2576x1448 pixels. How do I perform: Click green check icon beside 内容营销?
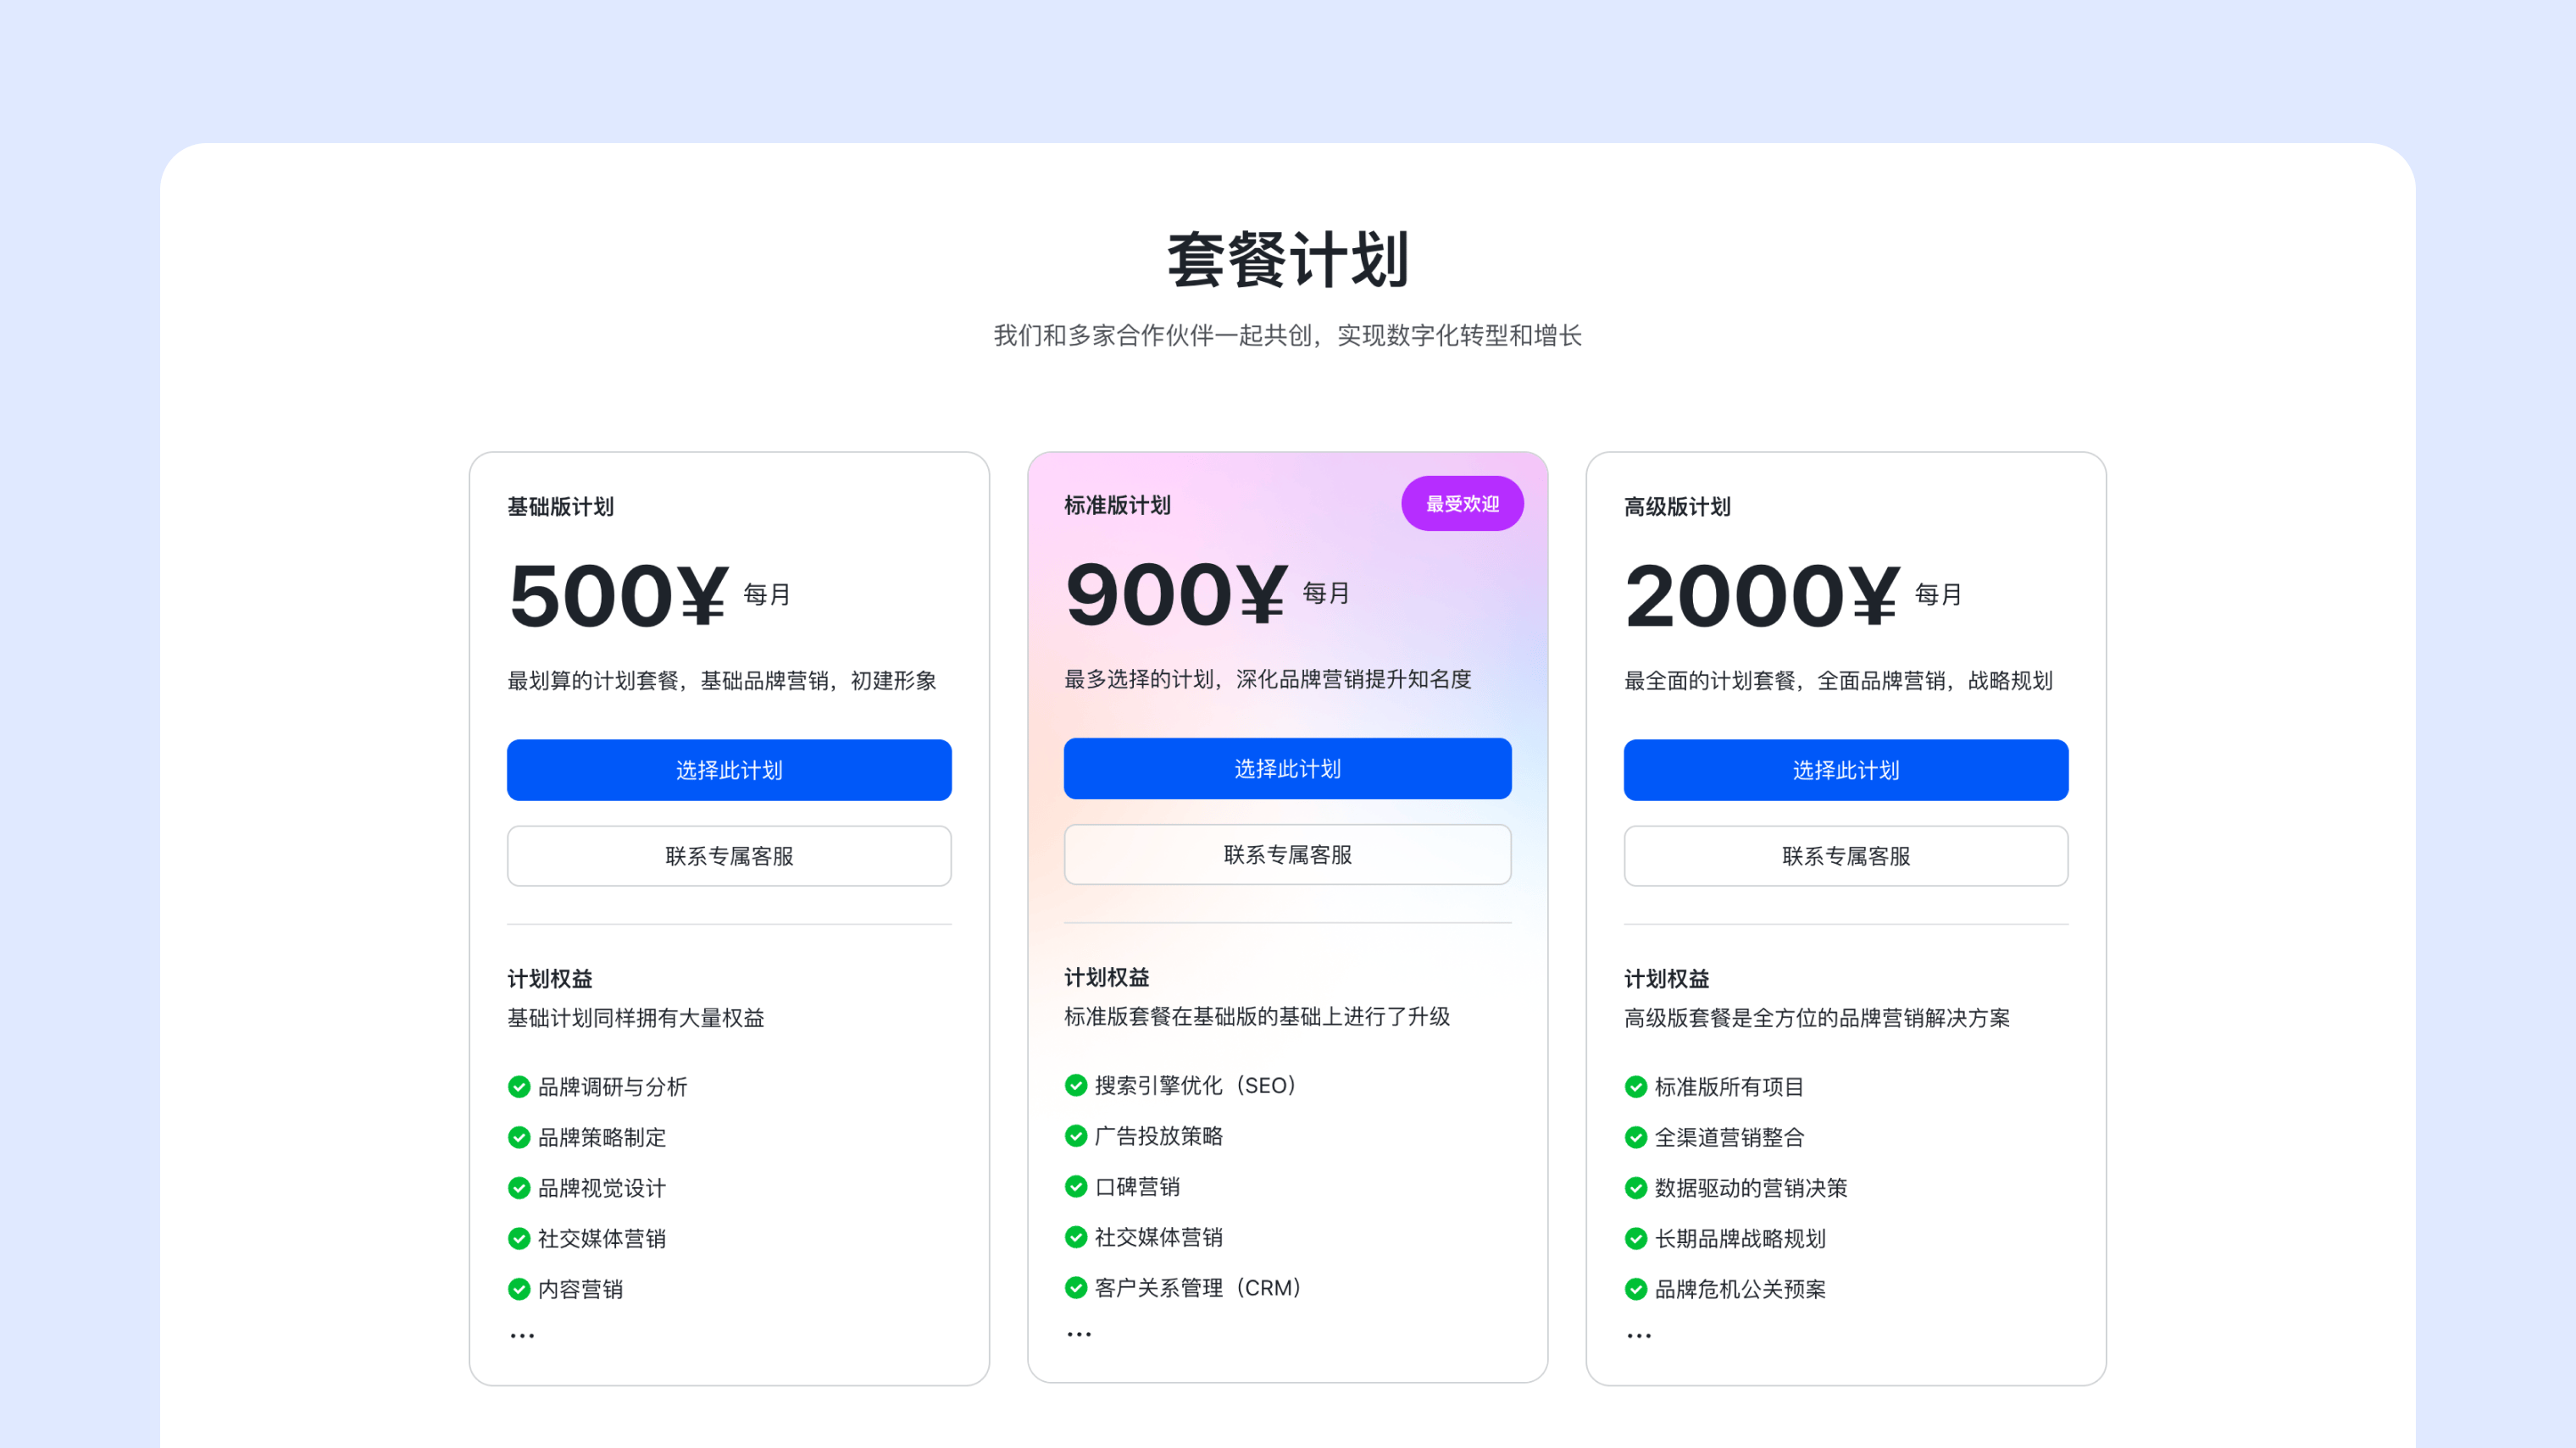tap(519, 1289)
